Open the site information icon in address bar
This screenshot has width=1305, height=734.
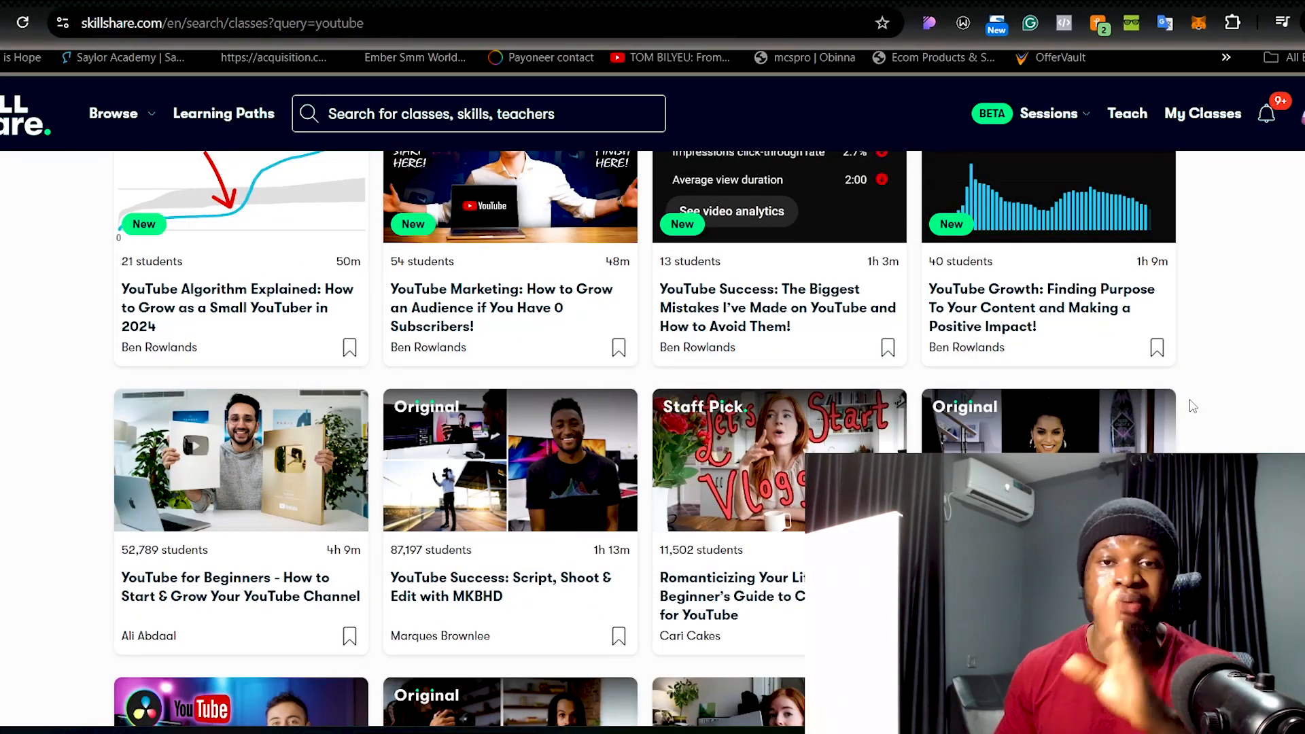pos(63,22)
